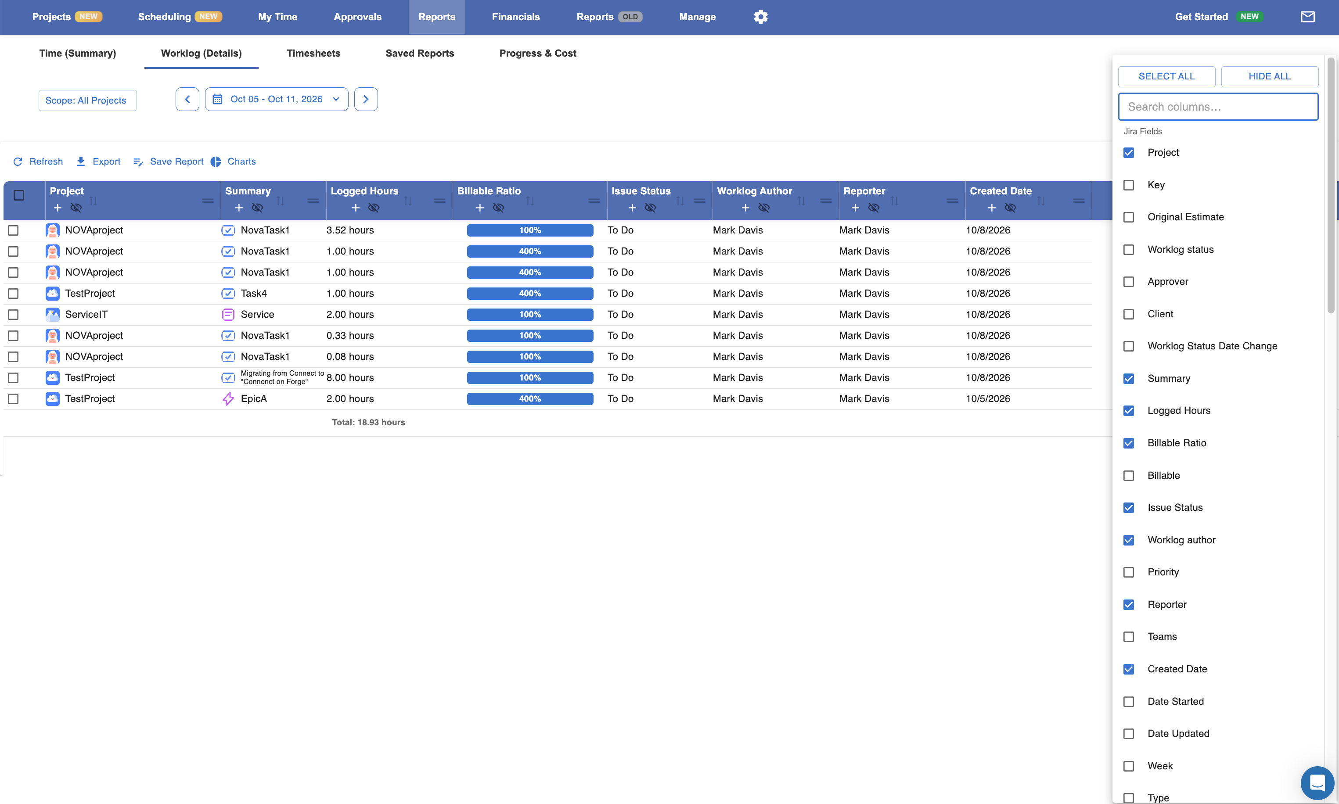
Task: Focus the Search columns field
Action: point(1218,107)
